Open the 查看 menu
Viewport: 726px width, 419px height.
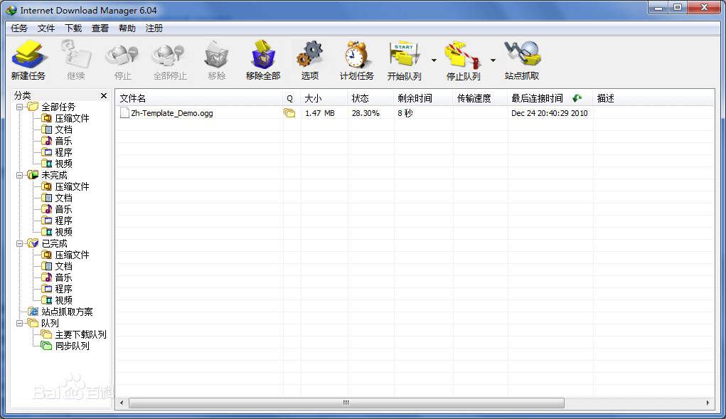[x=100, y=28]
